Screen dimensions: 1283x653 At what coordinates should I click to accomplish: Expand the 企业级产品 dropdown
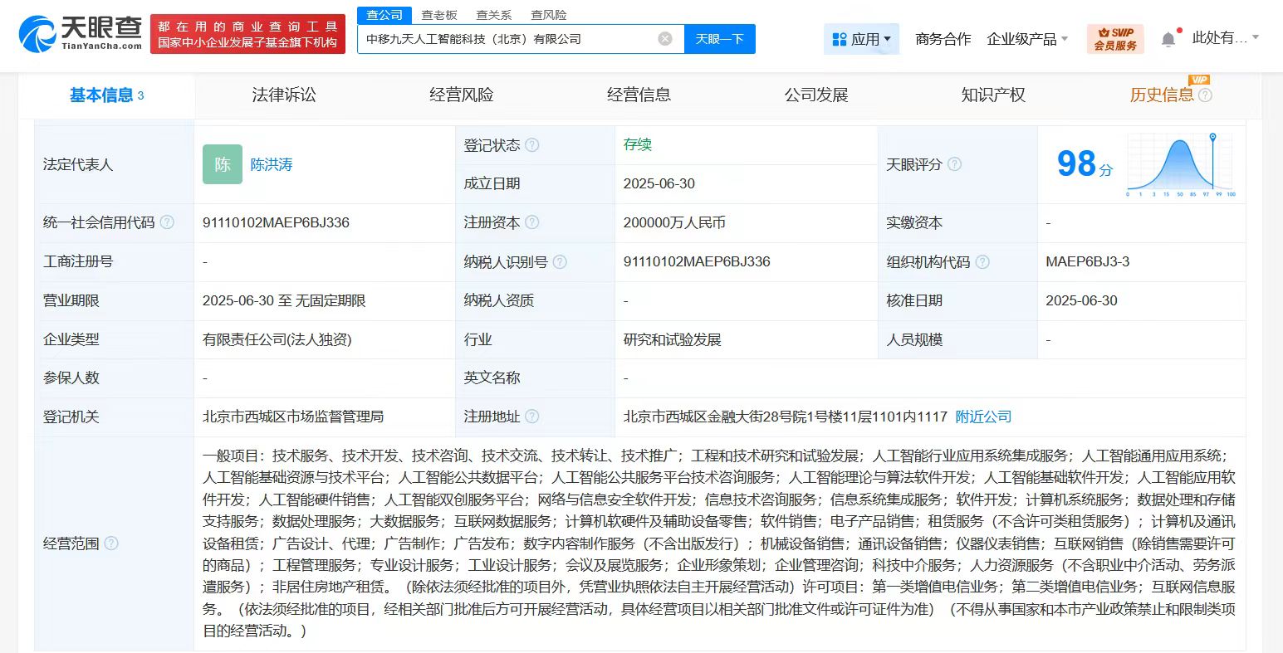1027,39
